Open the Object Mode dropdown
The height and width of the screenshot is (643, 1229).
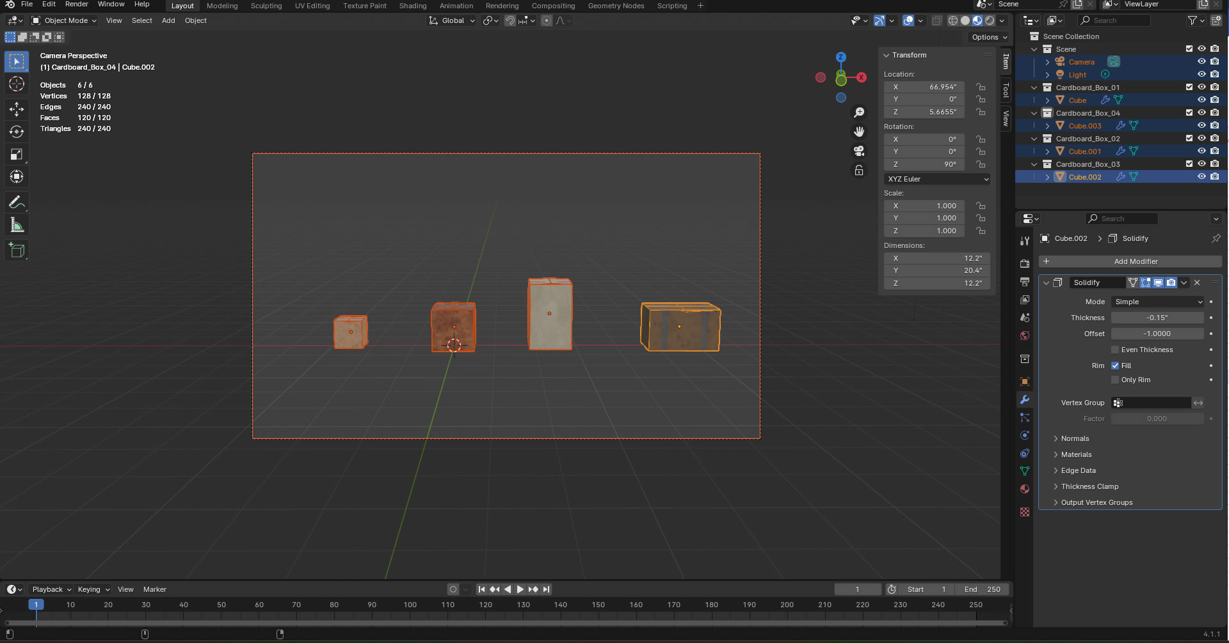(x=64, y=20)
